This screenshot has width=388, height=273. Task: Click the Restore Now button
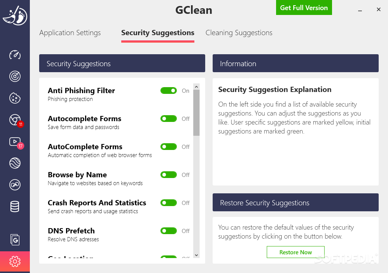[295, 252]
